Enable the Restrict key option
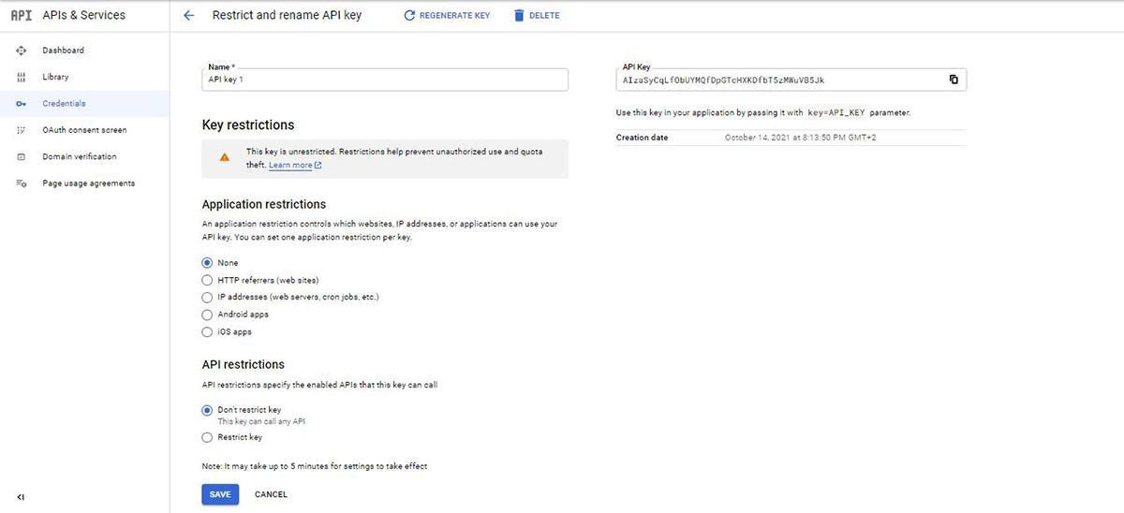Image resolution: width=1124 pixels, height=513 pixels. coord(208,437)
